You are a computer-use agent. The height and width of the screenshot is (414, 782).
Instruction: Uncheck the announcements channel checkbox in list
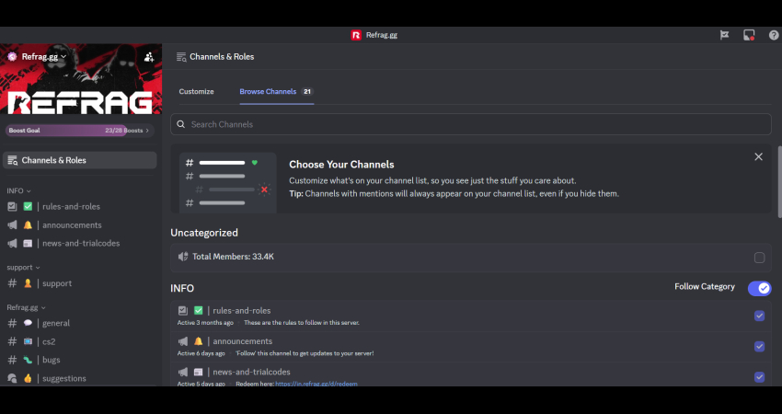point(759,346)
